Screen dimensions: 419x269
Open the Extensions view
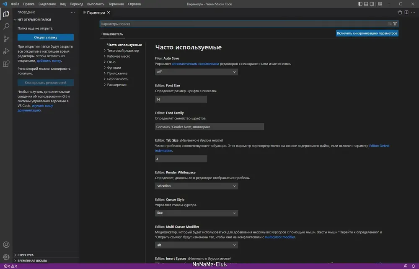(x=6, y=63)
